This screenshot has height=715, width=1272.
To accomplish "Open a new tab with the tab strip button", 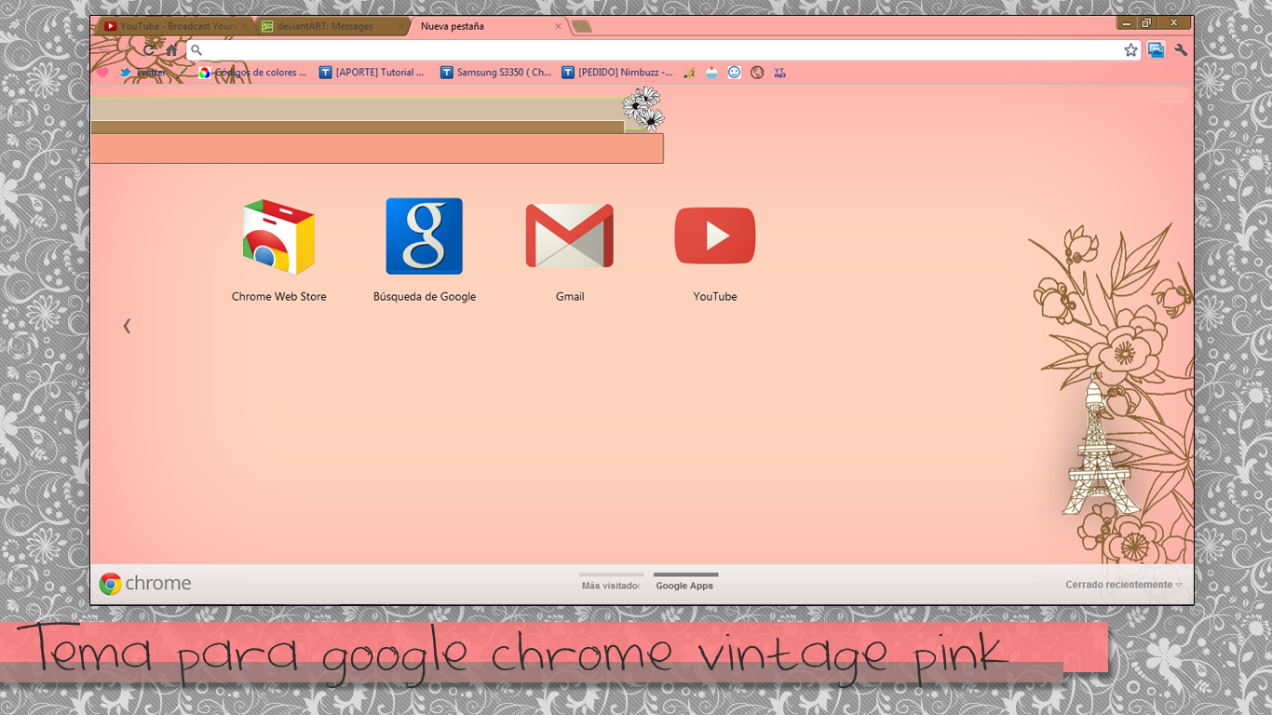I will (581, 26).
